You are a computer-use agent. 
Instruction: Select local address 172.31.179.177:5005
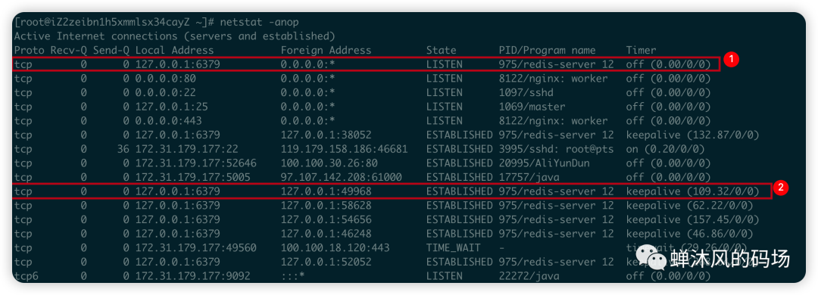point(192,177)
